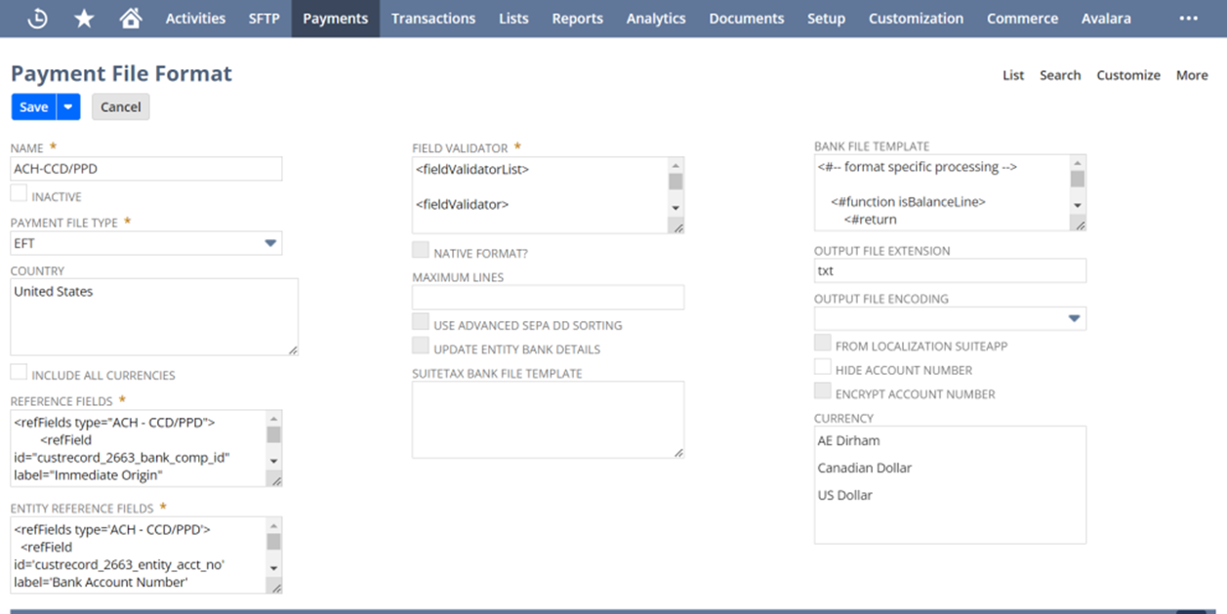Viewport: 1227px width, 614px height.
Task: Click the Save button
Action: point(32,106)
